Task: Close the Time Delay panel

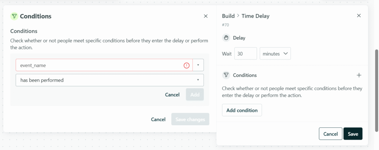Action: click(359, 16)
